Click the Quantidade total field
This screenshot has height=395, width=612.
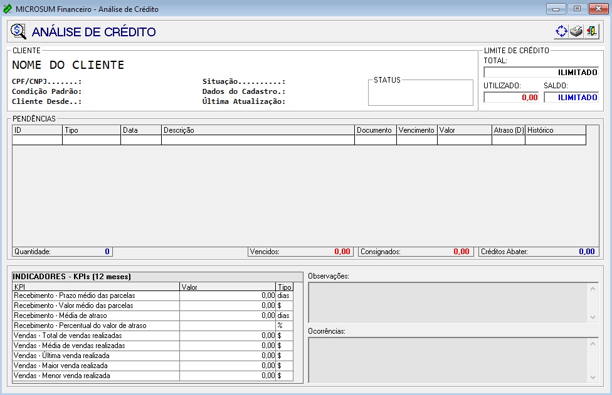coord(63,252)
